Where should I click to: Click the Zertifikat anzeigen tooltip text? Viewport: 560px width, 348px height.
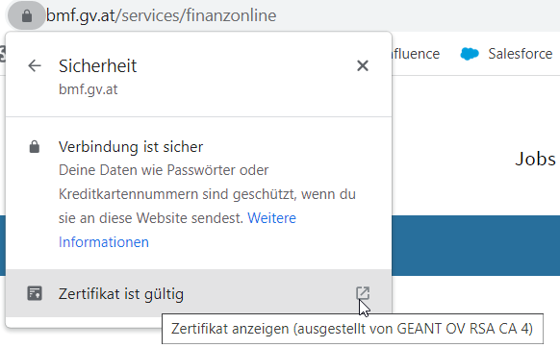(x=352, y=329)
